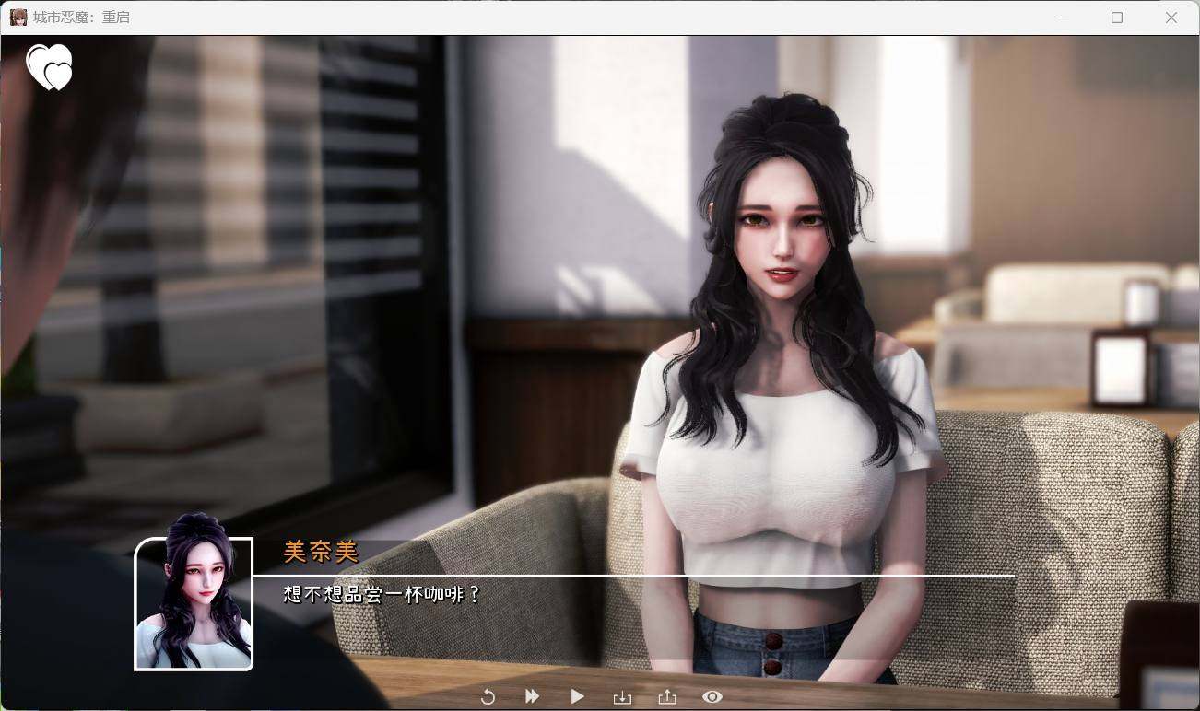Enable skip mode with the fast-forward icon
This screenshot has height=711, width=1200.
[x=533, y=697]
